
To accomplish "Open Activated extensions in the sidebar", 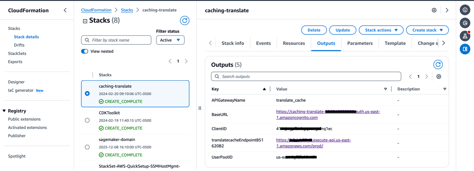I will click(28, 128).
